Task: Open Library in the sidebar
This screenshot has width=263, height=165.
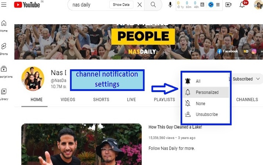Action: (4, 95)
